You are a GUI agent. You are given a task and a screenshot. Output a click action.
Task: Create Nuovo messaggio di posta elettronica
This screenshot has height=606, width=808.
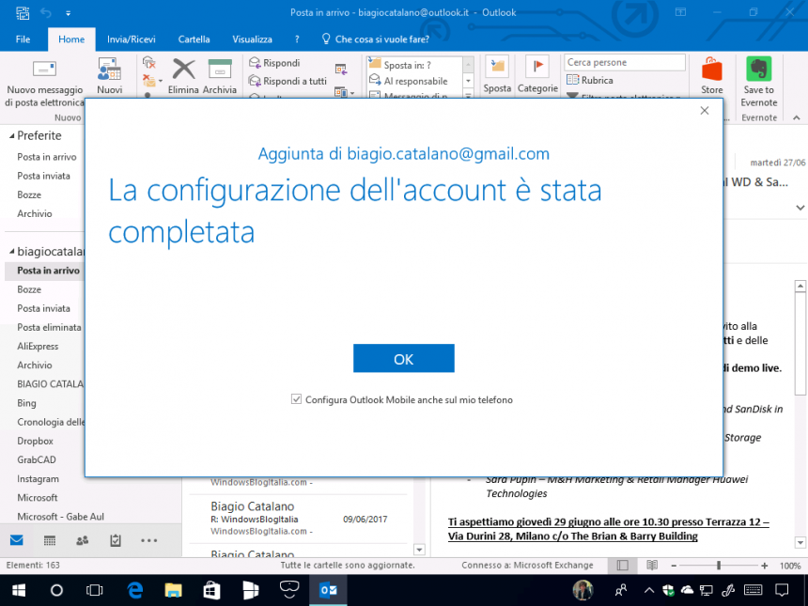pos(44,83)
